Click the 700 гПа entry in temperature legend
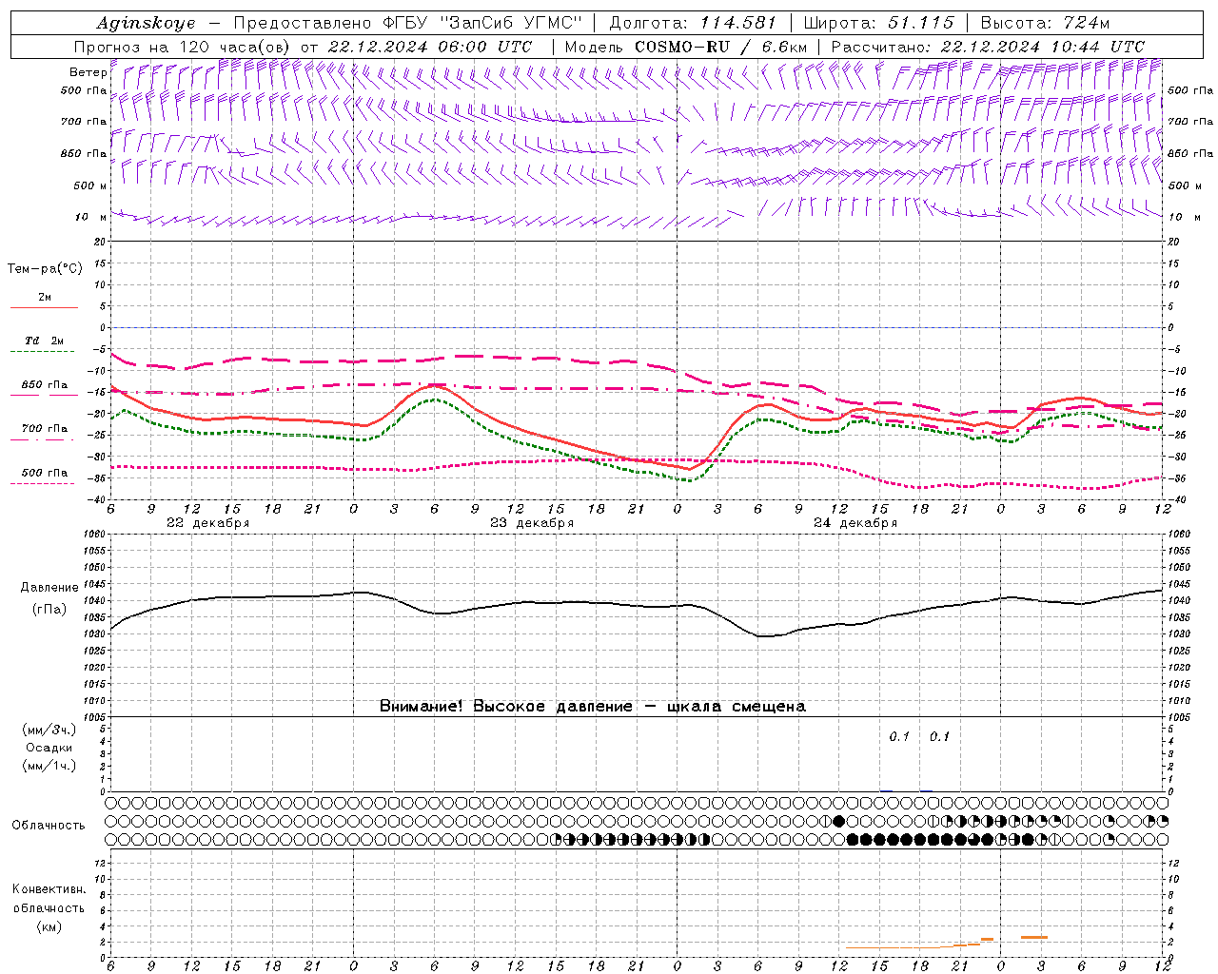The height and width of the screenshot is (974, 1218). tap(44, 429)
